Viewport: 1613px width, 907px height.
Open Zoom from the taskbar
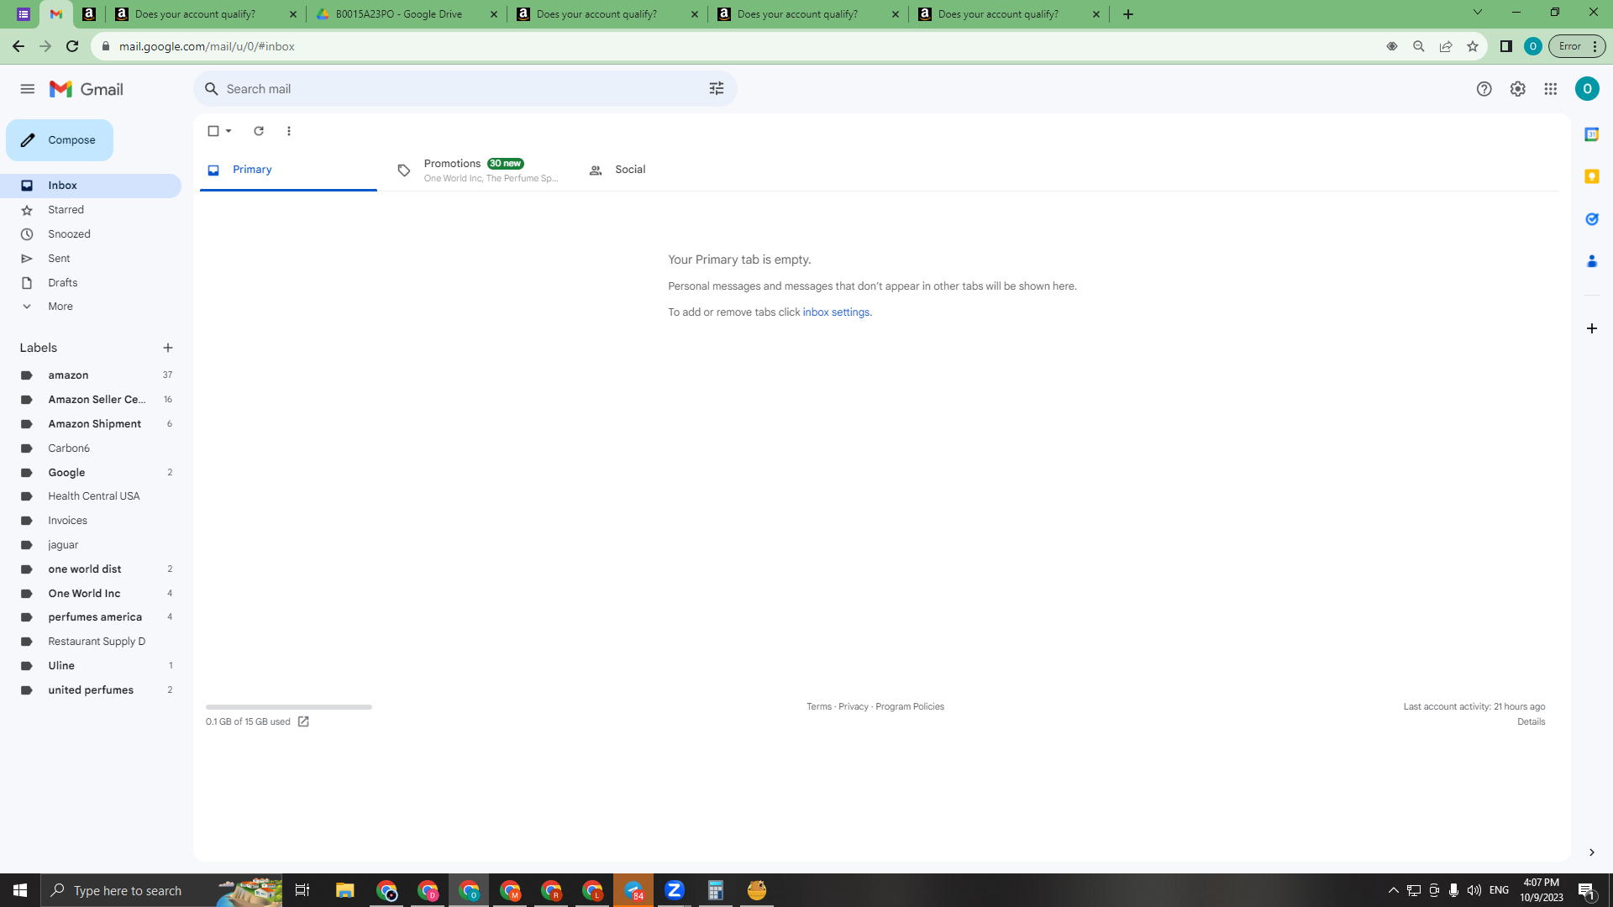675,890
